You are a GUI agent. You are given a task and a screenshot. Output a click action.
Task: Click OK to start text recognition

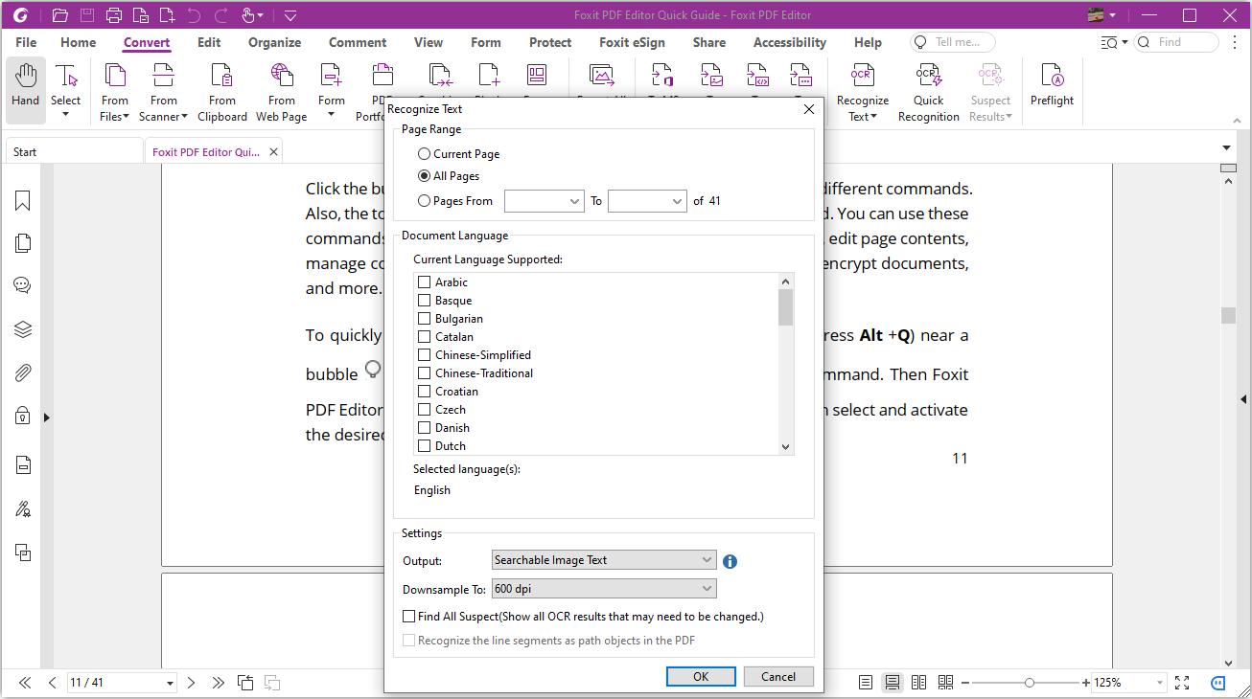[701, 676]
